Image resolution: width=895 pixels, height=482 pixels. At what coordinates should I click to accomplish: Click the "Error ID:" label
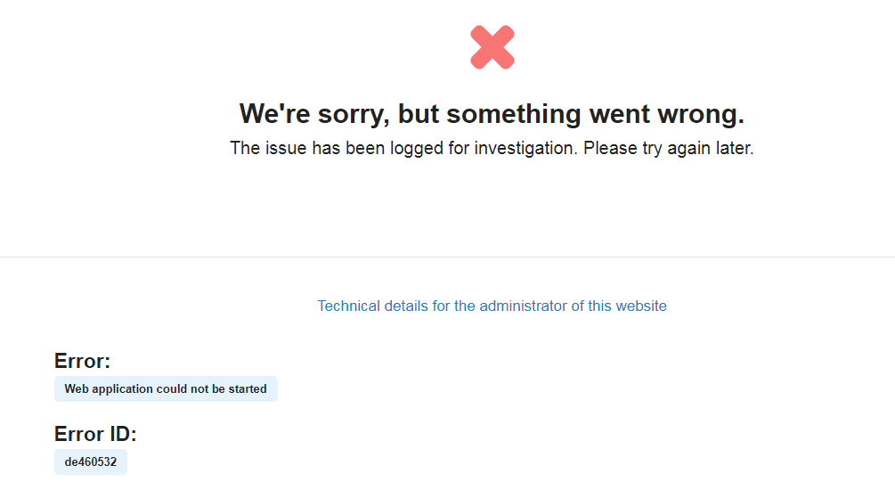pos(95,434)
